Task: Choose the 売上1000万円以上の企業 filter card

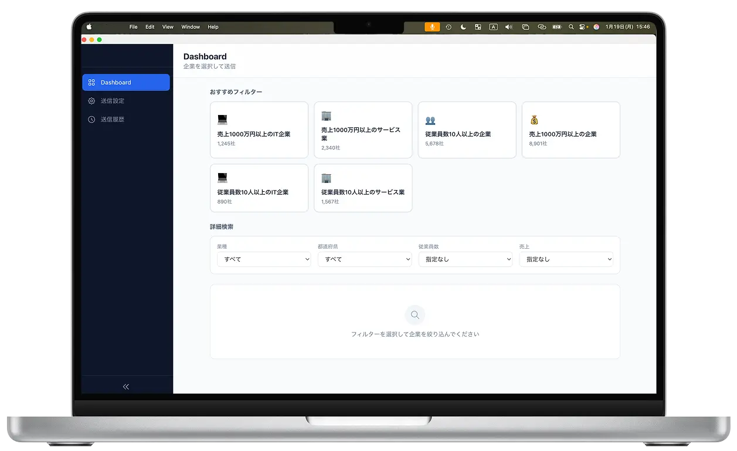Action: coord(570,130)
